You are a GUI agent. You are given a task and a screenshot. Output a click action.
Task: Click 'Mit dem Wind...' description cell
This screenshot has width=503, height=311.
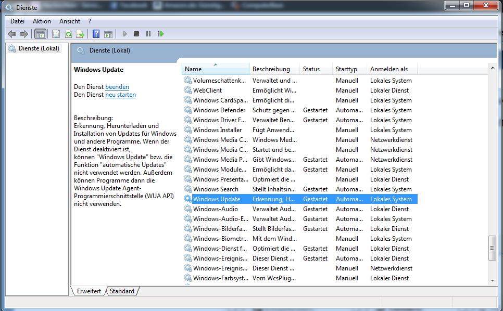274,239
